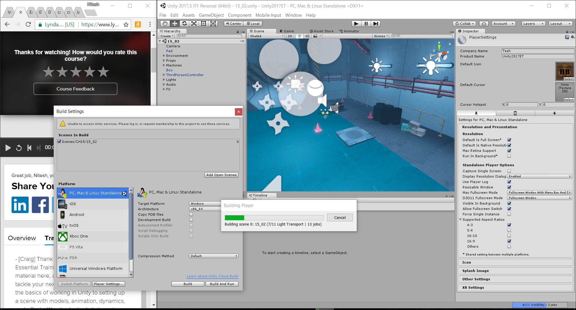The image size is (576, 310).
Task: Toggle scene lighting sun icon
Action: [299, 36]
